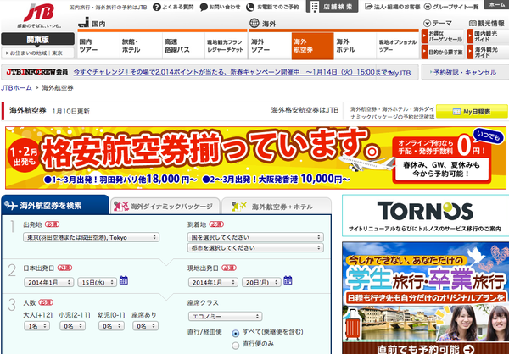This screenshot has height=354, width=509.
Task: Click the お問い合わせ speech bubble icon
Action: (204, 7)
